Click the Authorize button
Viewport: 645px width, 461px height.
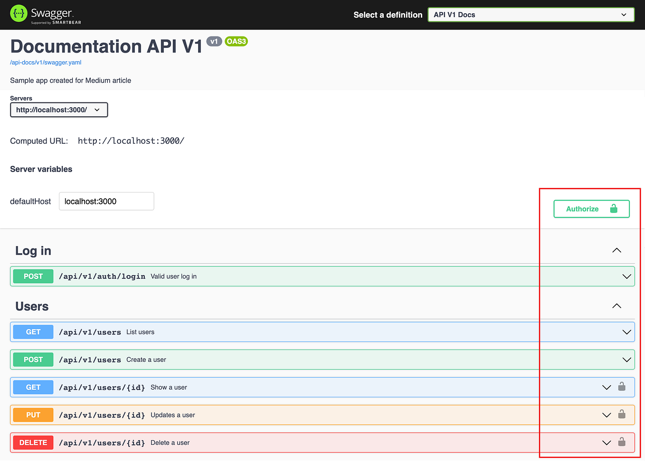click(583, 209)
